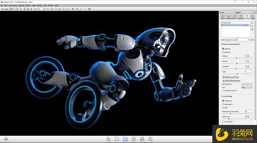Click the Distance slider handle
The image size is (257, 143).
tap(237, 58)
